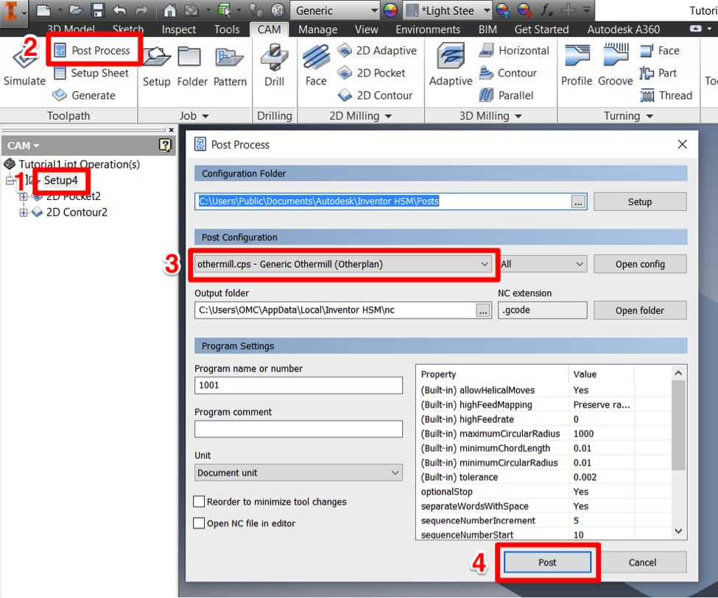Click the color wheel appearance icon
This screenshot has height=598, width=718.
pos(390,10)
